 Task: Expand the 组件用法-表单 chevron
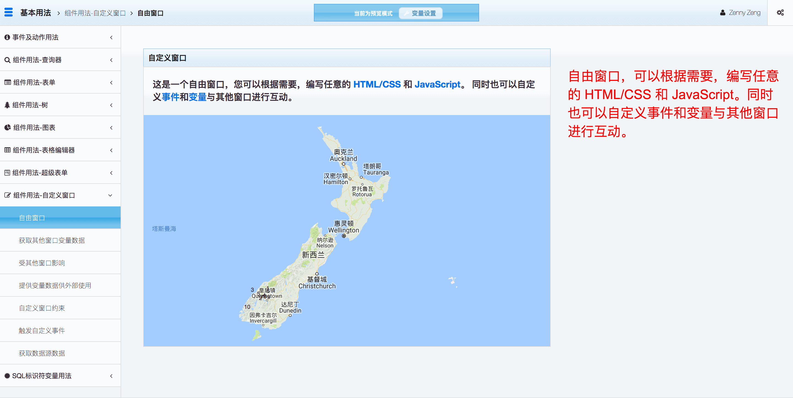pos(111,83)
